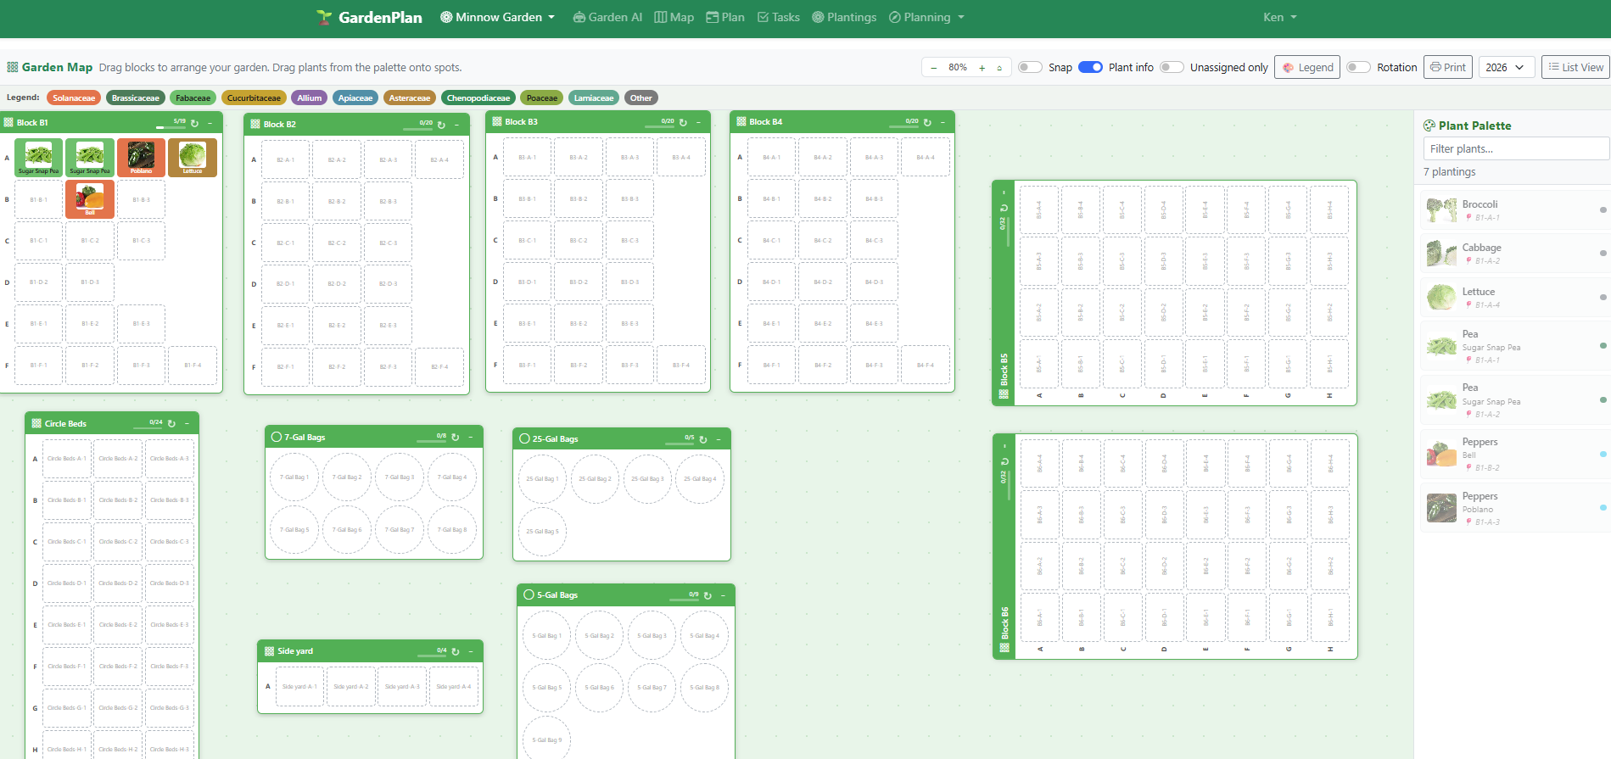Refresh Block B4 using its reload icon

coord(927,122)
